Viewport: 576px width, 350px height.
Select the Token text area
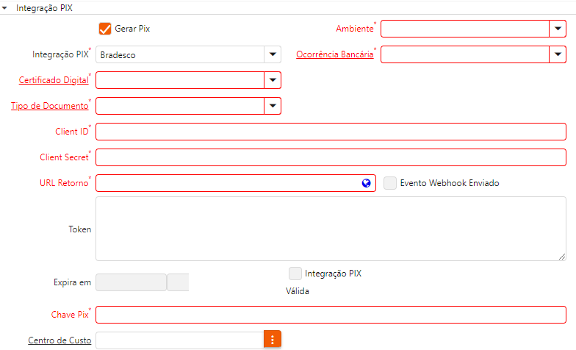point(331,228)
